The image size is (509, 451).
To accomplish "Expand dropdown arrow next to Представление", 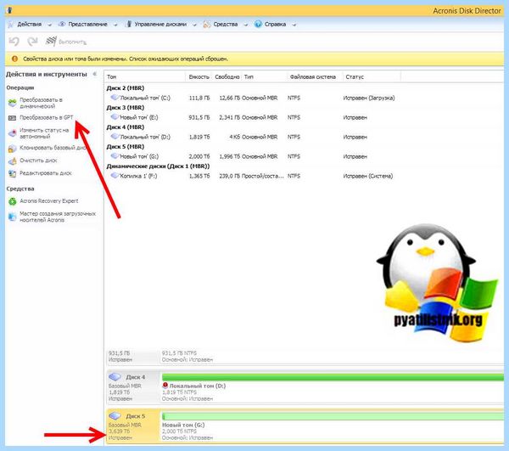I will [x=115, y=25].
